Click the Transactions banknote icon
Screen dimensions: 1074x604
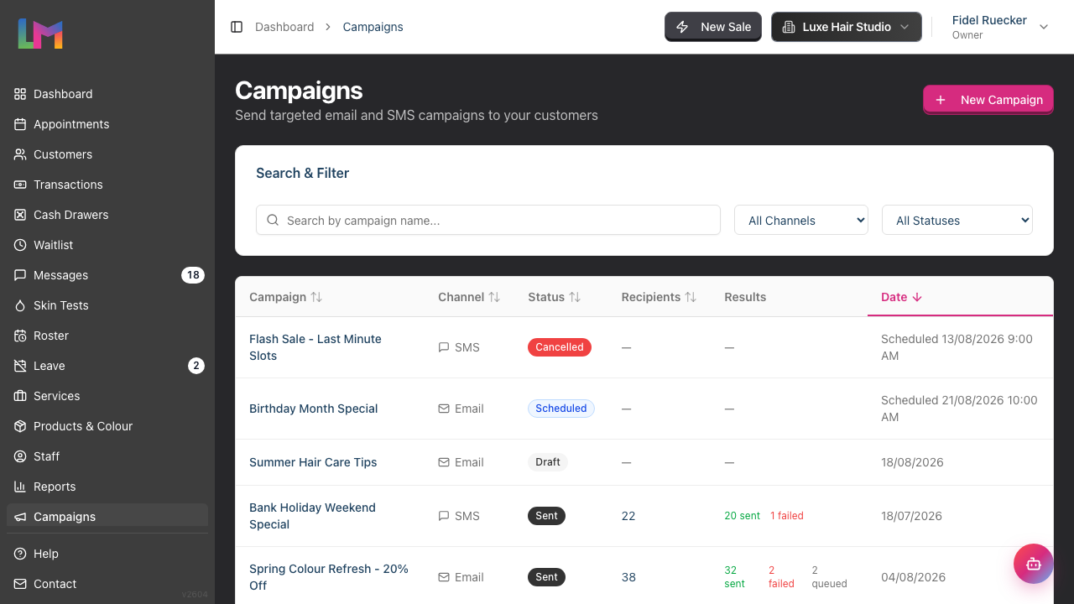[x=20, y=185]
